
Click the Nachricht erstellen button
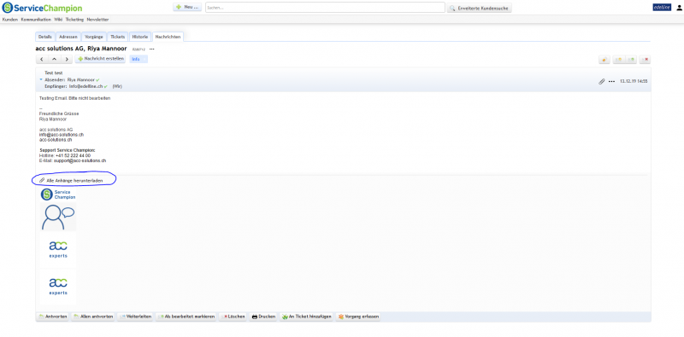point(100,59)
